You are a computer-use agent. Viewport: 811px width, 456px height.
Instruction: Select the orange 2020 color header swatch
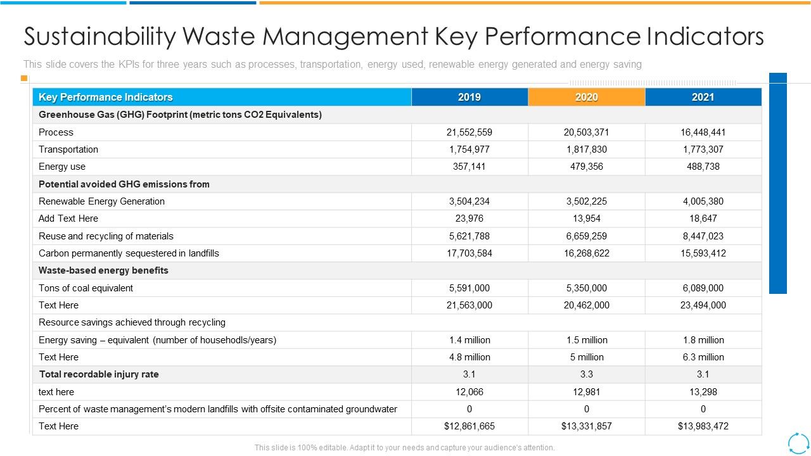tap(586, 97)
